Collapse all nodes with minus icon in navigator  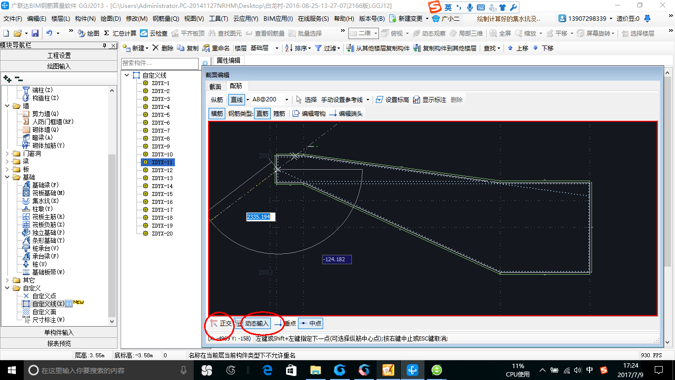tap(19, 79)
